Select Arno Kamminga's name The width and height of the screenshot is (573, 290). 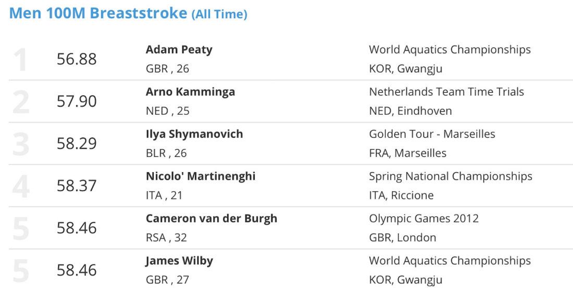pos(190,92)
